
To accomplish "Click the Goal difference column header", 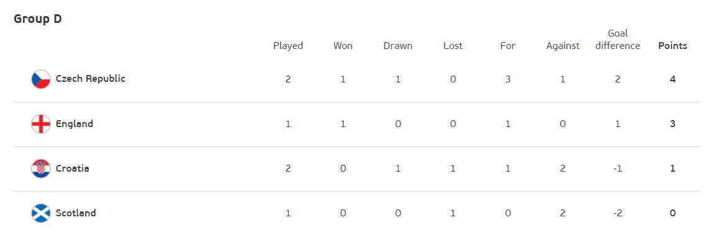I will [617, 40].
